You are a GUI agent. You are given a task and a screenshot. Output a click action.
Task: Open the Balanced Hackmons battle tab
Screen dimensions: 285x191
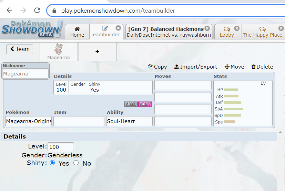pyautogui.click(x=169, y=32)
